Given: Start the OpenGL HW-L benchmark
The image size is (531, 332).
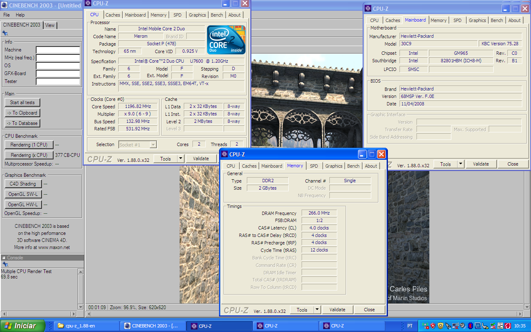Looking at the screenshot, I should pos(23,205).
